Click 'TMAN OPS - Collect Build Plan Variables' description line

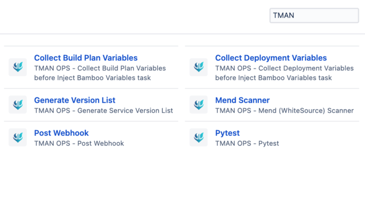pos(100,68)
